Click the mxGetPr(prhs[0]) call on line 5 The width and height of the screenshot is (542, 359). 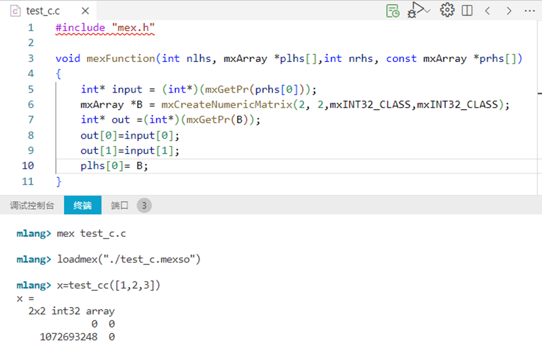(255, 90)
